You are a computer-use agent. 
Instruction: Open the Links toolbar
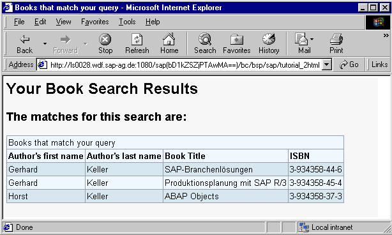tap(379, 64)
